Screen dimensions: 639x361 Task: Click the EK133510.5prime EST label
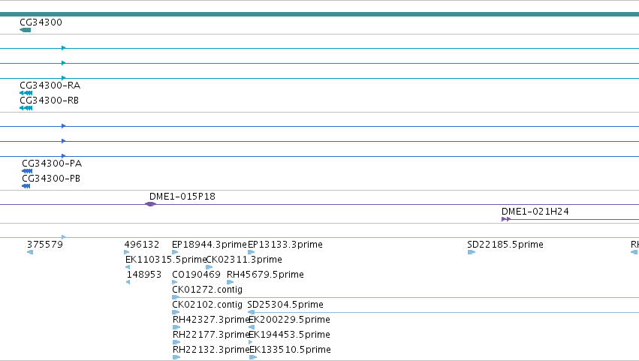point(290,350)
